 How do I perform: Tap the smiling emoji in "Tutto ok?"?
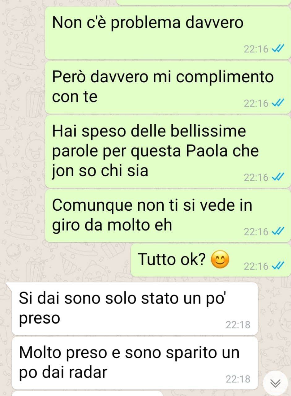220,260
